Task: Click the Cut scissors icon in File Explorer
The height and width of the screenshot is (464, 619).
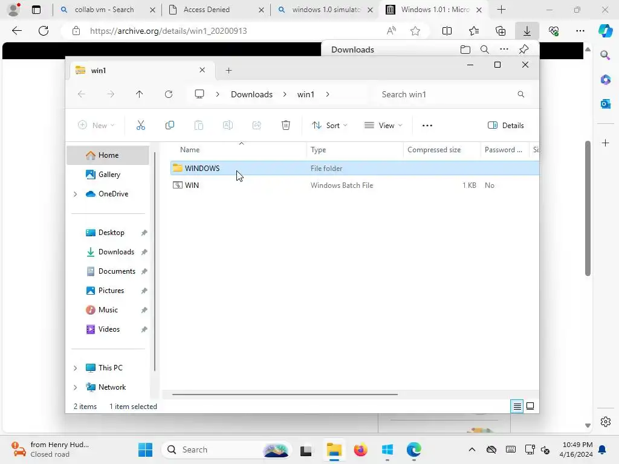Action: pyautogui.click(x=140, y=126)
